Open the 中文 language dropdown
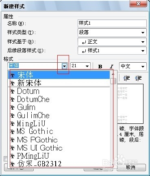 tap(133, 66)
